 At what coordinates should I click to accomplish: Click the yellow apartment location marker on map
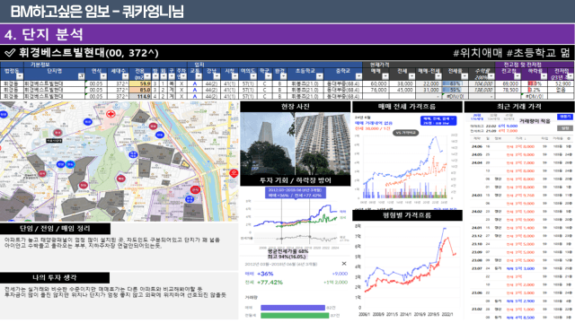pyautogui.click(x=186, y=164)
